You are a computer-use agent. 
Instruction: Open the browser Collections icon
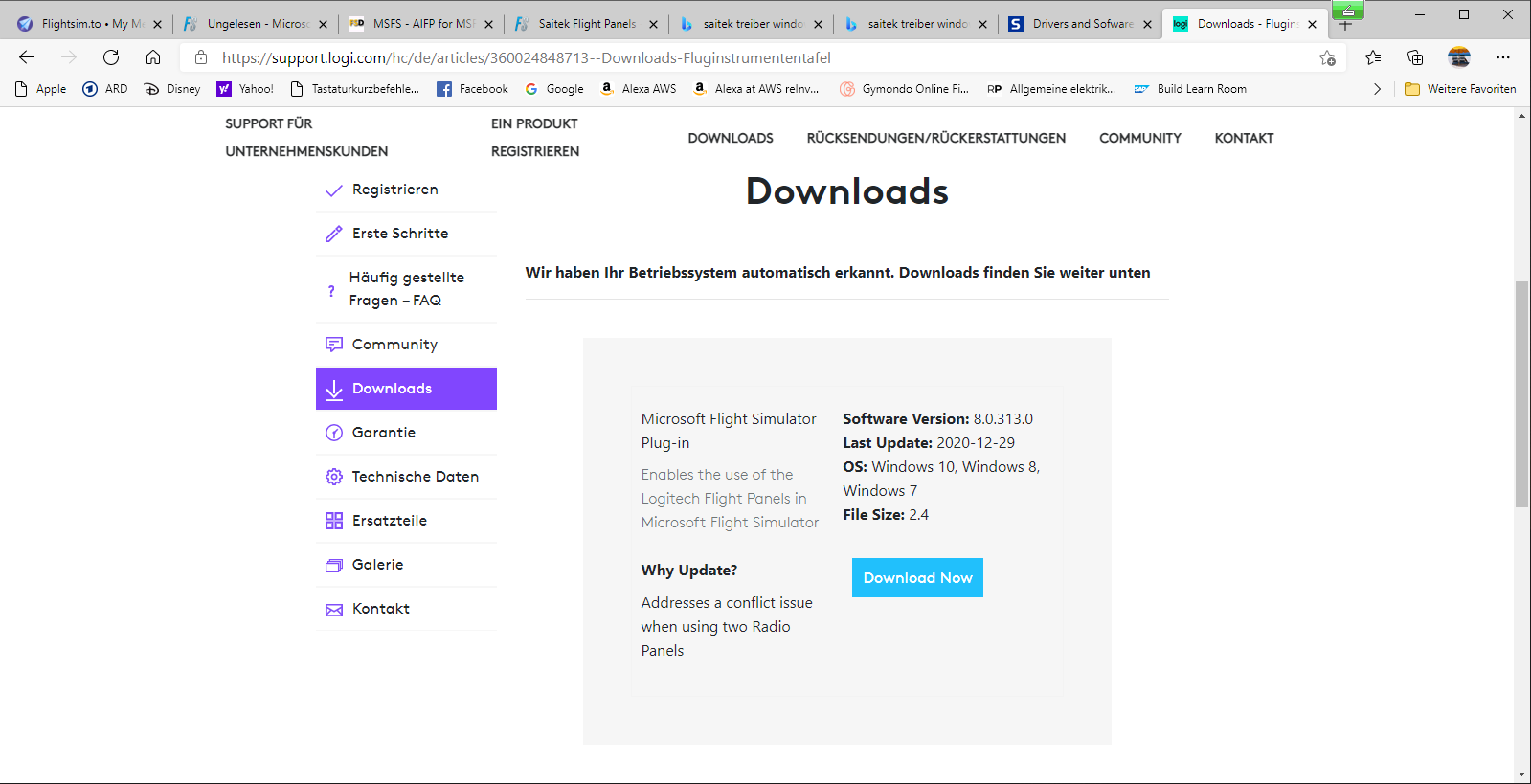pyautogui.click(x=1415, y=57)
